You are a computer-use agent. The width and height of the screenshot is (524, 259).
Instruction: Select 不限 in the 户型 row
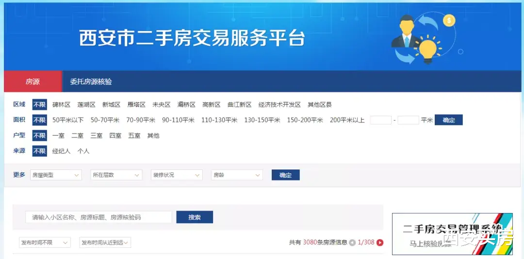39,136
